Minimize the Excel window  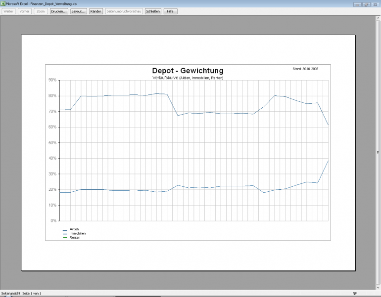(x=357, y=4)
